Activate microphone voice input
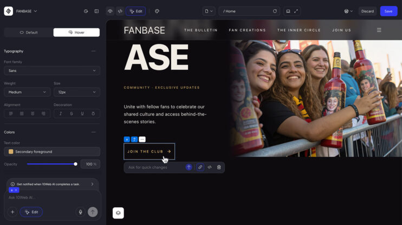This screenshot has height=225, width=402. 80,212
